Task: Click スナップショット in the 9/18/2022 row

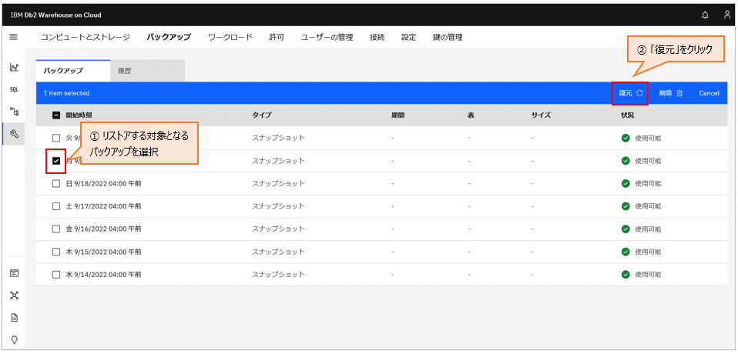Action: pyautogui.click(x=278, y=183)
